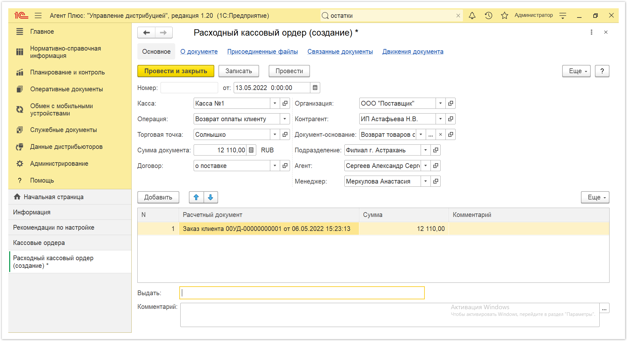627x341 pixels.
Task: Open the Контрагент record with open icon
Action: pos(451,119)
